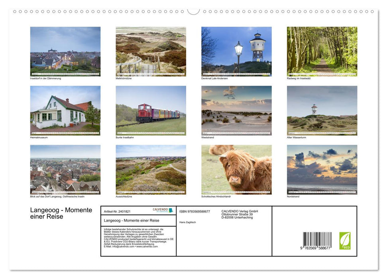387x279 pixels.
Task: Click caption 'Bunte Inselbahn'
Action: 125,137
